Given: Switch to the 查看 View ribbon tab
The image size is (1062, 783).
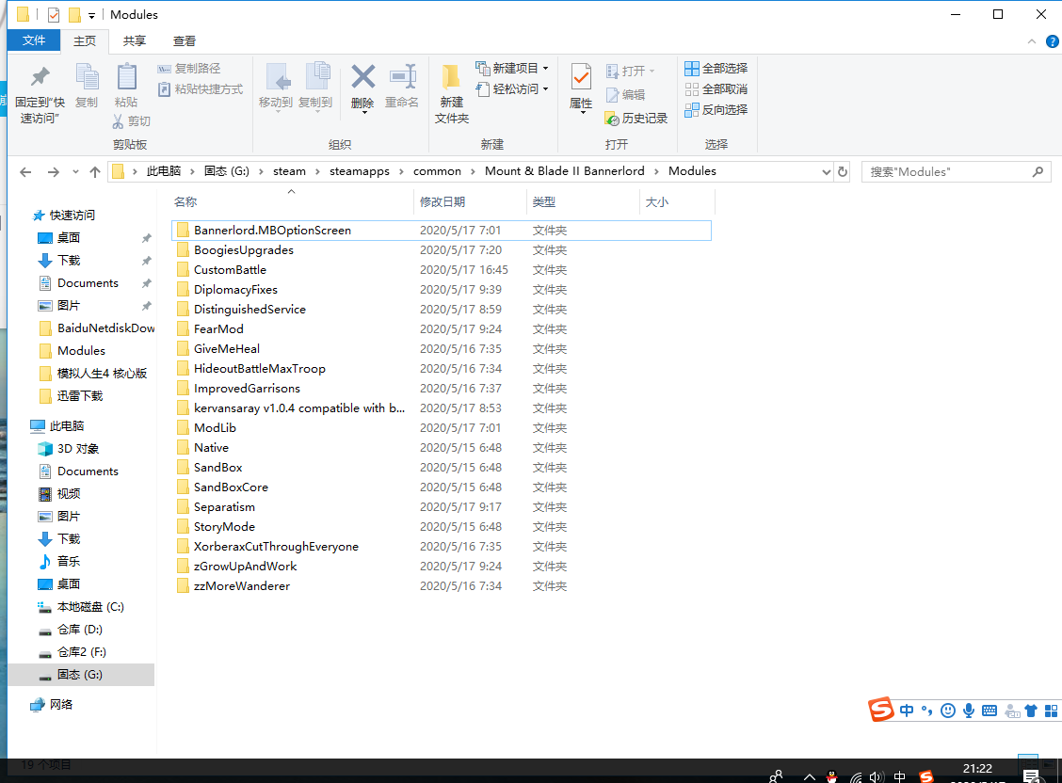Looking at the screenshot, I should coord(185,41).
